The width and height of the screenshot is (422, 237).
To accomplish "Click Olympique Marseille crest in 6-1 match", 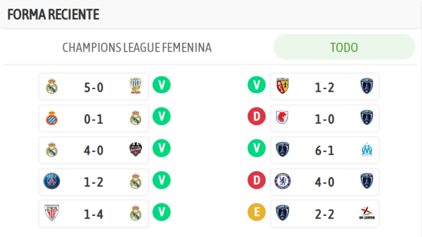I will point(367,150).
